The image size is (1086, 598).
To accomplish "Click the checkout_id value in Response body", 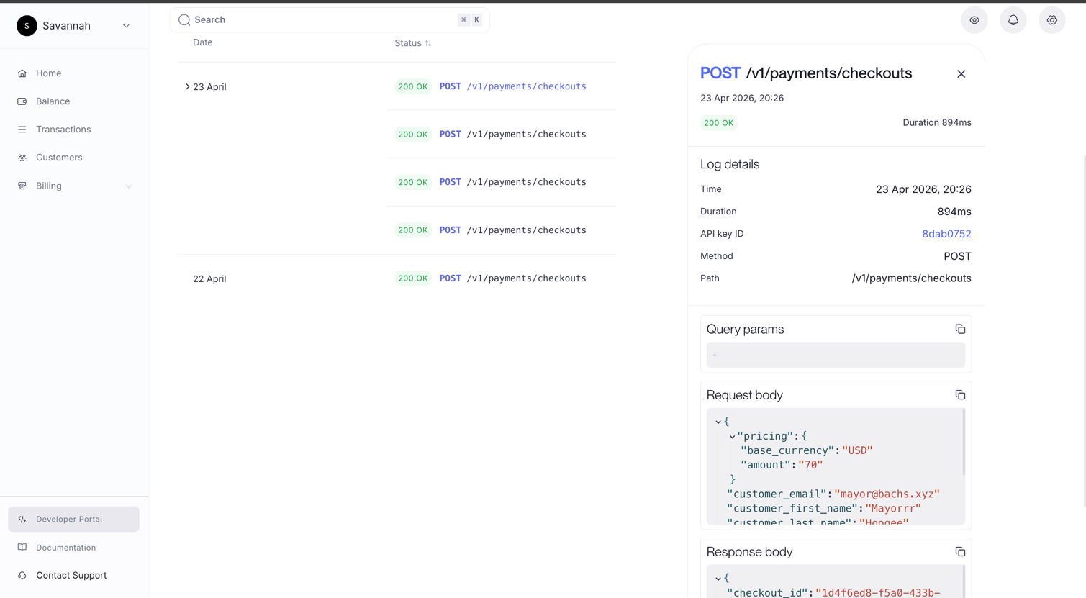I will click(877, 593).
